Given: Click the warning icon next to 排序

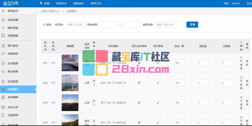Looking at the screenshot, I should pyautogui.click(x=183, y=46).
